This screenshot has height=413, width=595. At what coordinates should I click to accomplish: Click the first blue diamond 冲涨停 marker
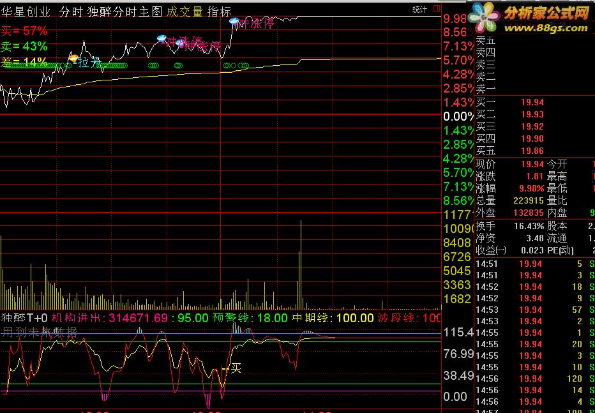pos(162,38)
